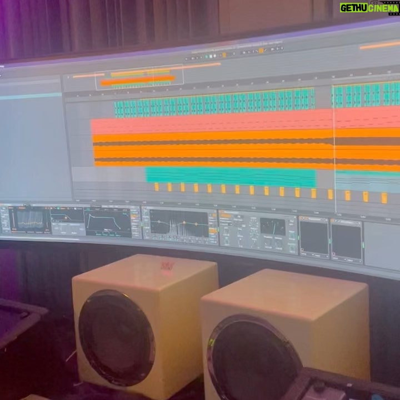The image size is (400, 400).
Task: Click the orange cutoff dot on filter curve
Action: tap(66, 218)
